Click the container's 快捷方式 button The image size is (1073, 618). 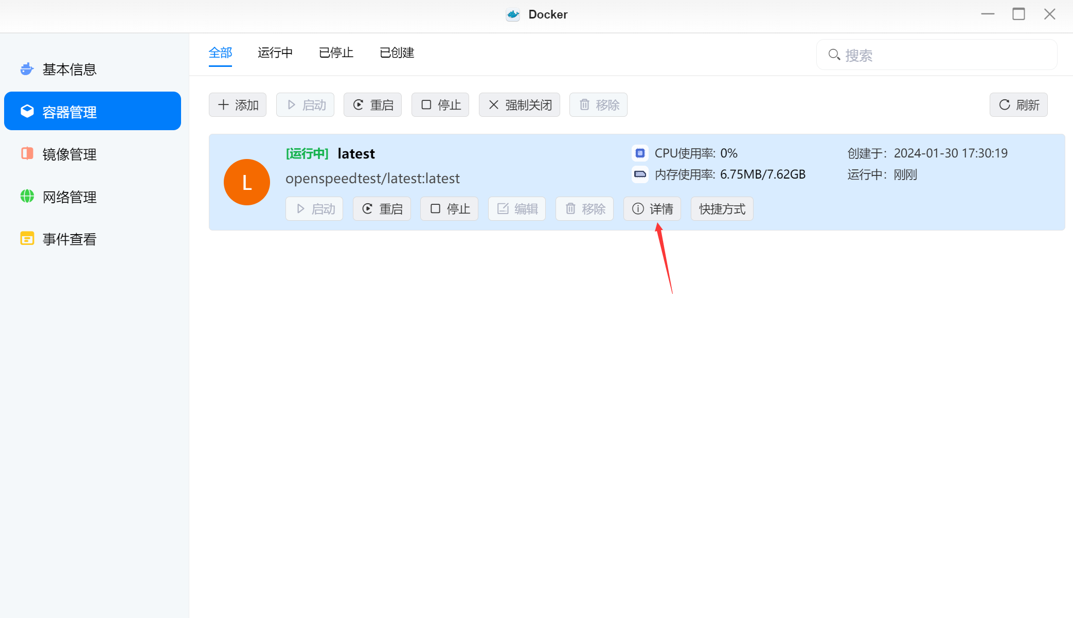click(722, 209)
